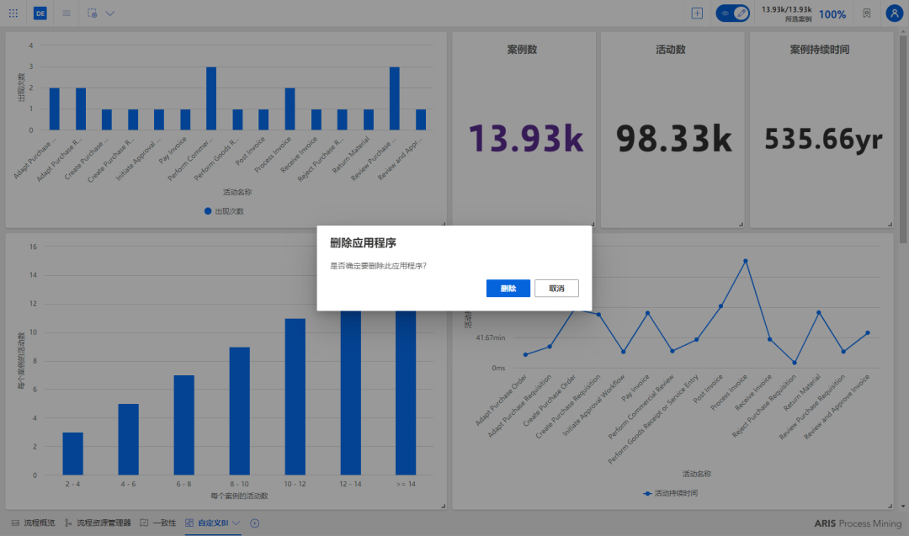Click the 活动数 card title

click(x=671, y=50)
